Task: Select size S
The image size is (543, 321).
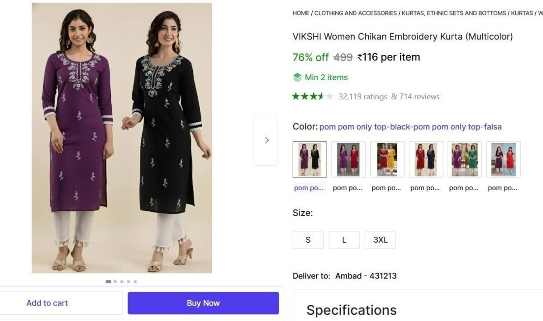Action: pos(308,240)
